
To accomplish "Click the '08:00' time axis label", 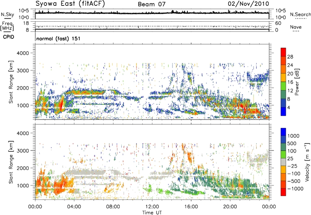I will 113,207.
